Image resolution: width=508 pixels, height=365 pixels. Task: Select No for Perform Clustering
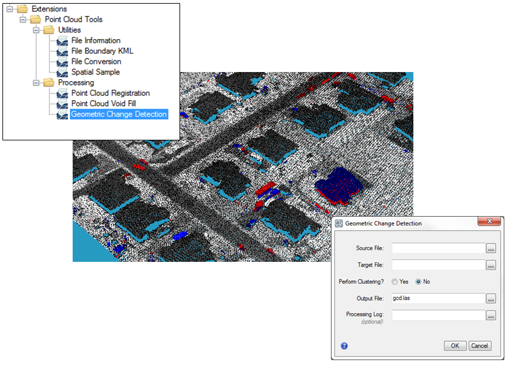pos(419,281)
